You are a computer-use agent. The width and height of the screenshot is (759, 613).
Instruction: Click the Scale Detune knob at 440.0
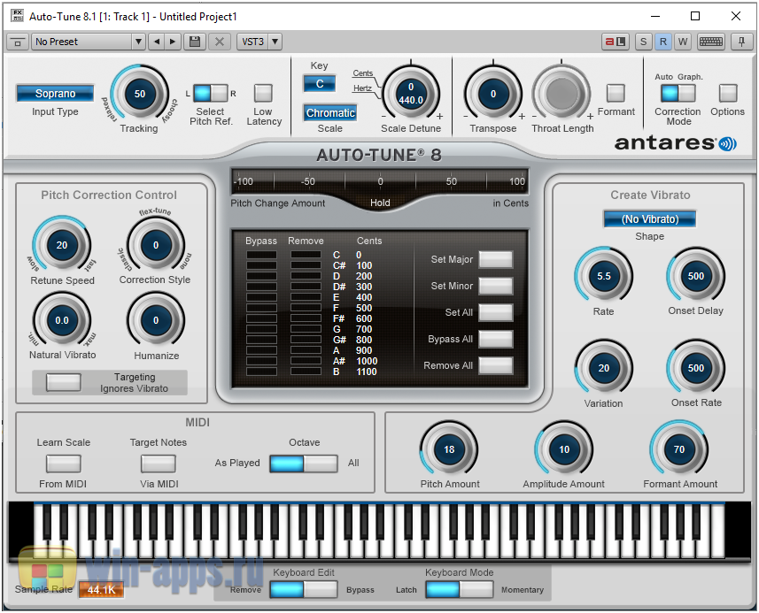point(411,94)
